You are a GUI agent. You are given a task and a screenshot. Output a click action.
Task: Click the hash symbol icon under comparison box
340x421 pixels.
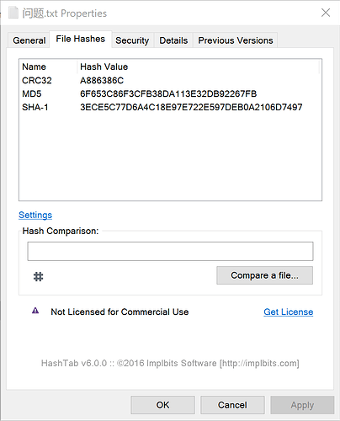(x=38, y=277)
